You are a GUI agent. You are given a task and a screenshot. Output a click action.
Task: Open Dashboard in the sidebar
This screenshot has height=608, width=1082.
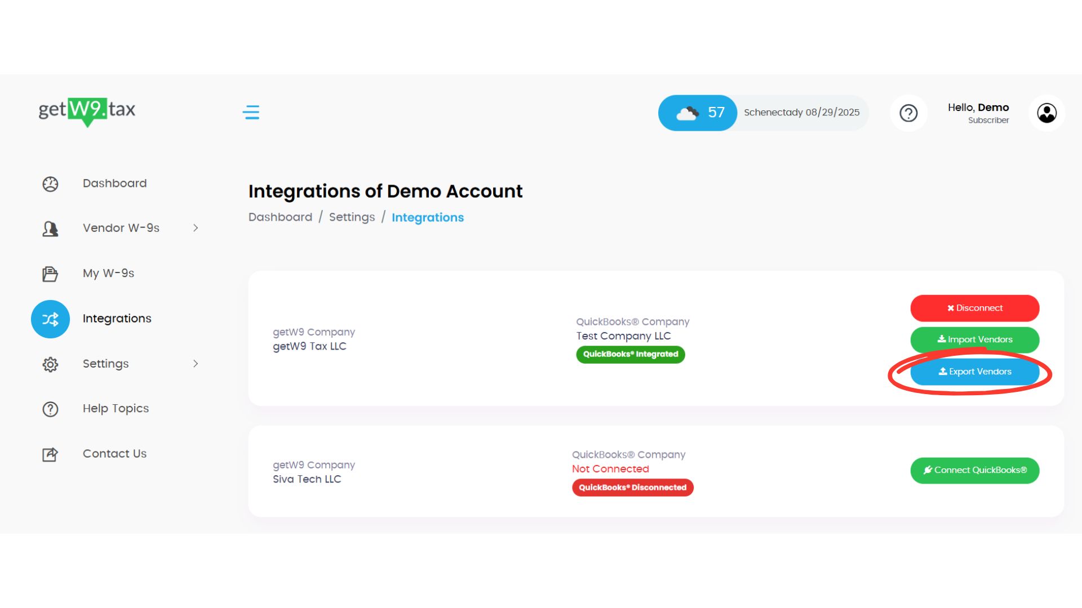point(115,184)
